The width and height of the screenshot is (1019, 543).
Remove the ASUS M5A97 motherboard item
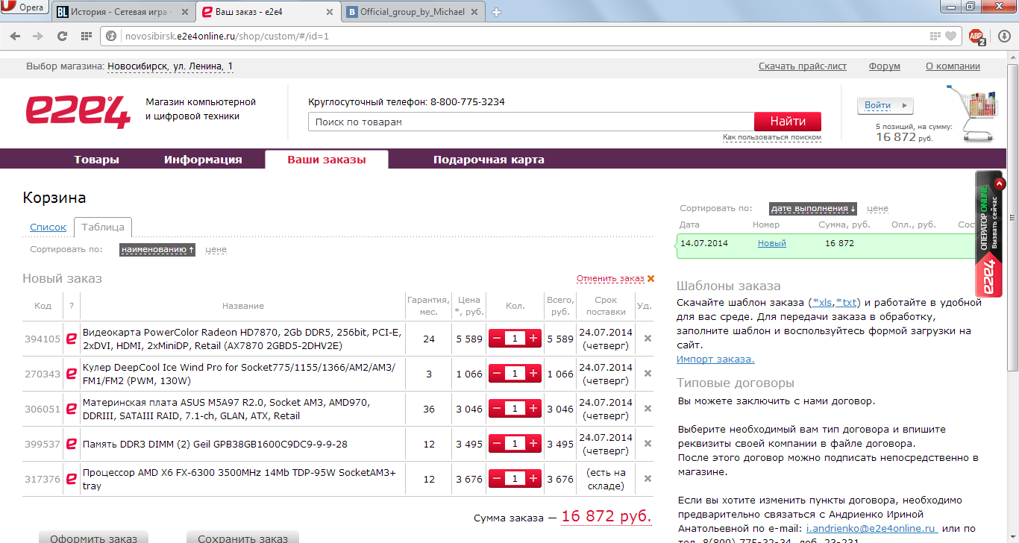(648, 409)
